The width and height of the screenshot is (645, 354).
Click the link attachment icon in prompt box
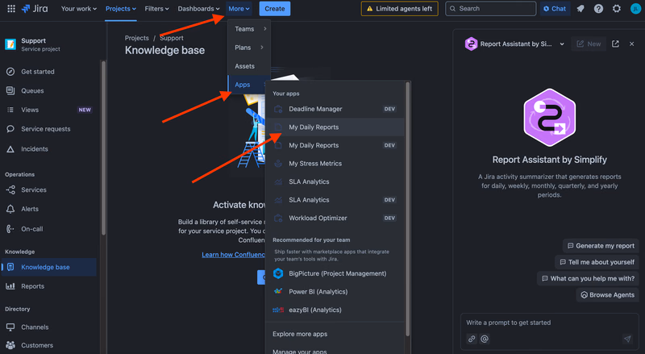point(472,339)
